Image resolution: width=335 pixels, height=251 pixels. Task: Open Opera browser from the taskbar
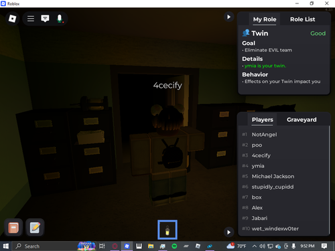tap(115, 246)
